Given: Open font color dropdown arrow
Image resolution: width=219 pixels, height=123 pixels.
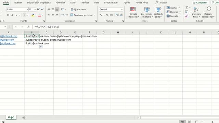Looking at the screenshot, I should point(42,15).
